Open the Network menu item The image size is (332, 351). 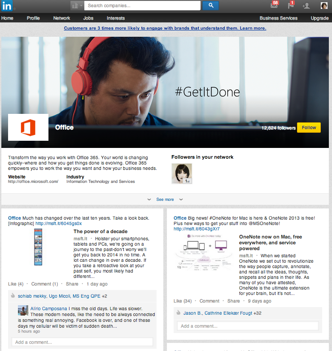[x=61, y=18]
